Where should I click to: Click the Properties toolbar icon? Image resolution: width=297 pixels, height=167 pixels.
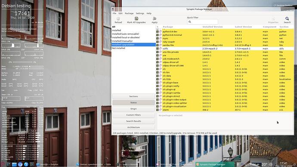273,19
